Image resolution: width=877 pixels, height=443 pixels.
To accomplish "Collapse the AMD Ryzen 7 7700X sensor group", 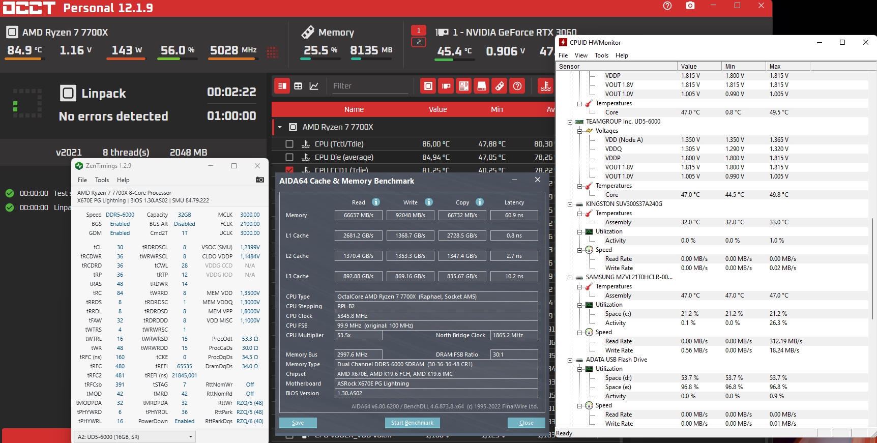I will (280, 127).
